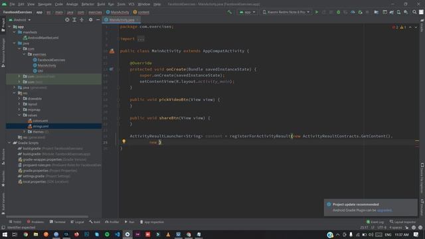
Task: Open FacebookExercises class in tree
Action: pos(49,60)
